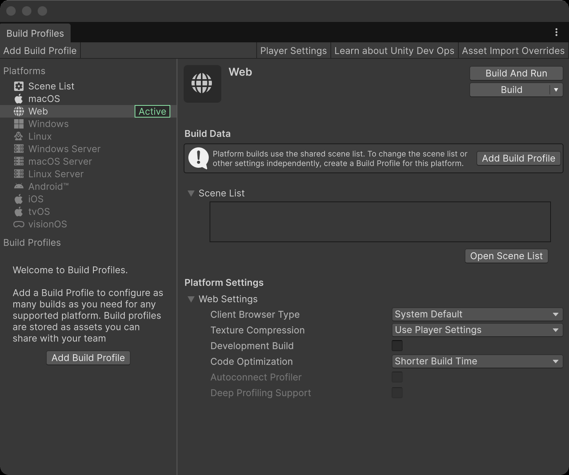This screenshot has height=475, width=569.
Task: Click the Code Optimization label
Action: pos(252,362)
